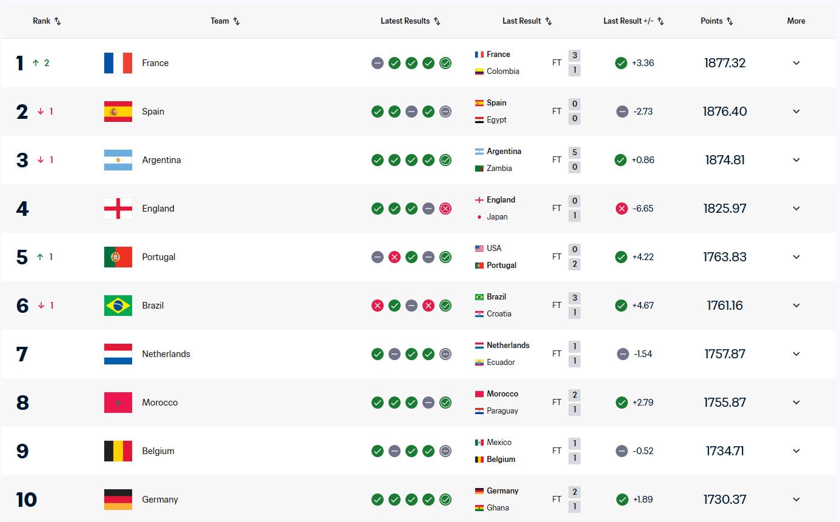Open the Germany row chevron

tap(796, 500)
